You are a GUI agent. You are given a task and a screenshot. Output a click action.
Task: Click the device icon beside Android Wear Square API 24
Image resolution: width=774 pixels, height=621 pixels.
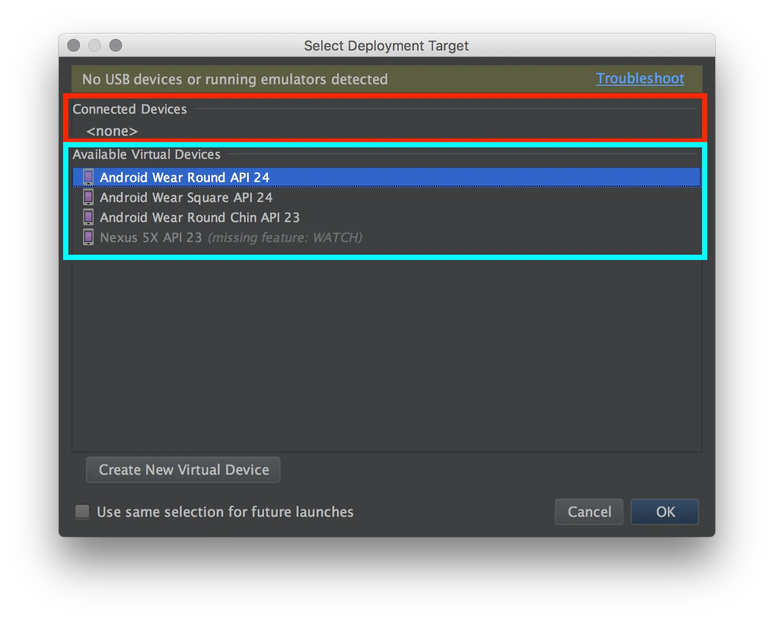88,197
